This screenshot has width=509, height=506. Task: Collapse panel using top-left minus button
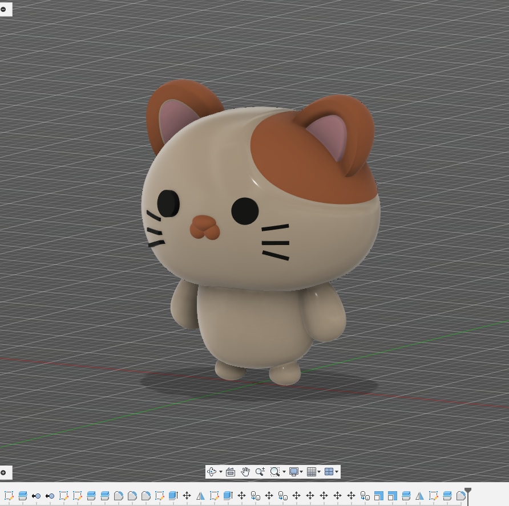coord(3,9)
